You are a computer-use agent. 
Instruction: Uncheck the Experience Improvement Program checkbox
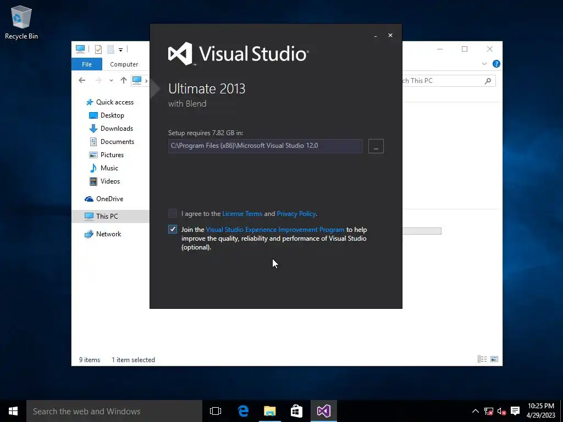172,229
